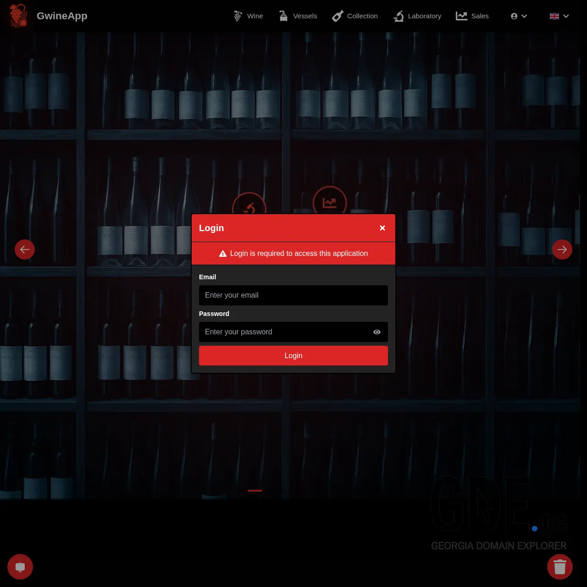Click the user account circle icon
Screen dimensions: 587x587
tap(514, 16)
